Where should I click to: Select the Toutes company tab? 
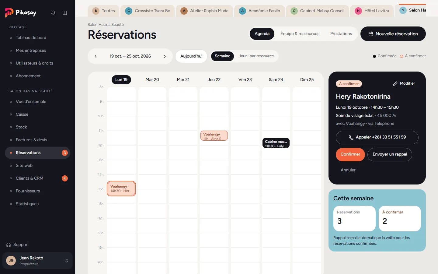(x=104, y=11)
